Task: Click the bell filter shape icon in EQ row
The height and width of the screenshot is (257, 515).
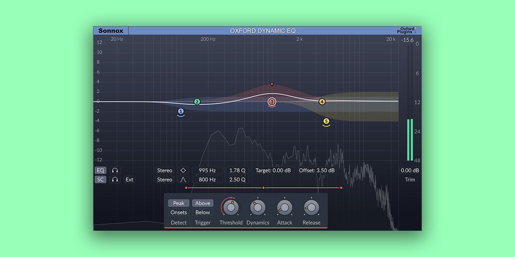Action: (183, 170)
